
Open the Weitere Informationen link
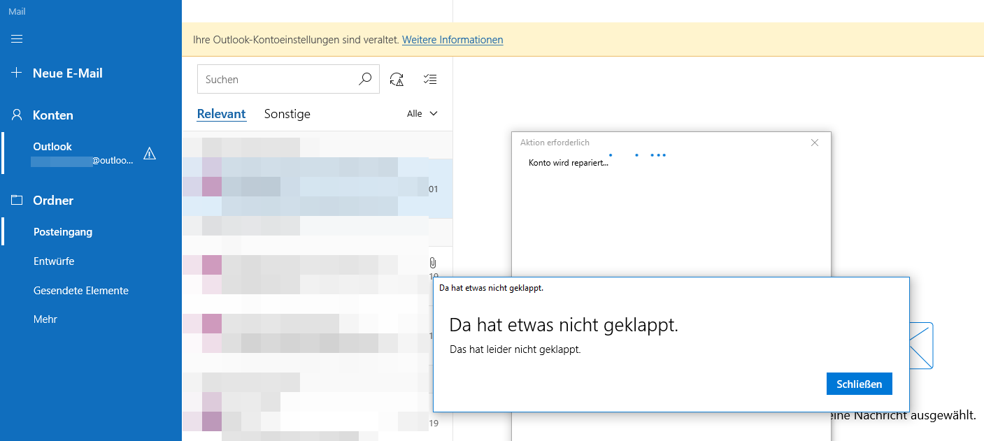(x=452, y=40)
